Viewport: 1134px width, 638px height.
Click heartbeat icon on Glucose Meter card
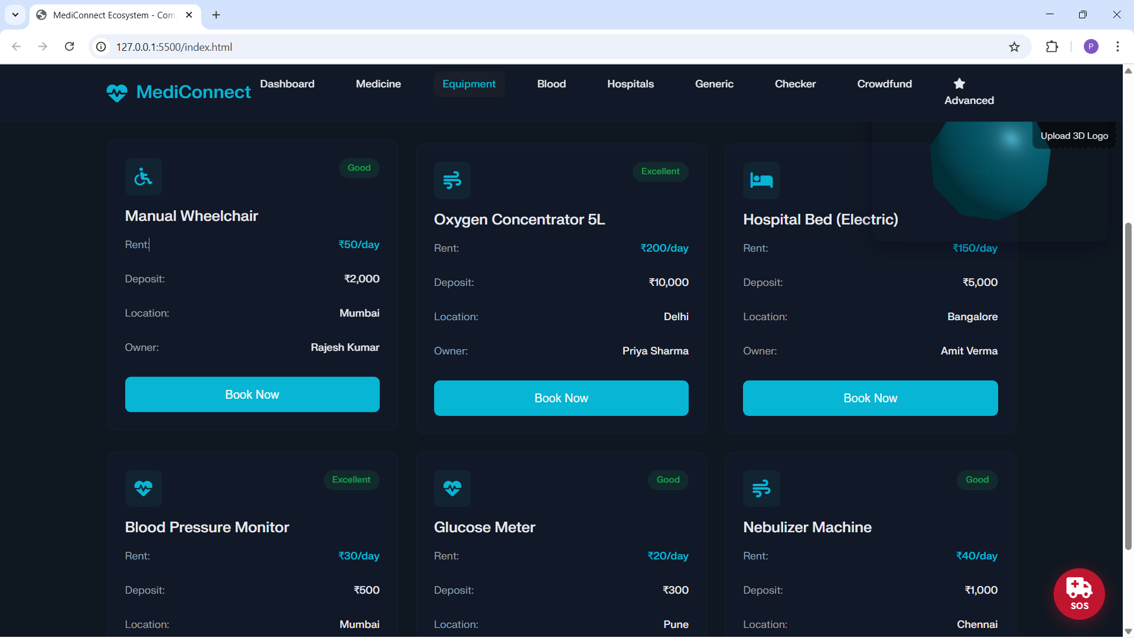452,488
